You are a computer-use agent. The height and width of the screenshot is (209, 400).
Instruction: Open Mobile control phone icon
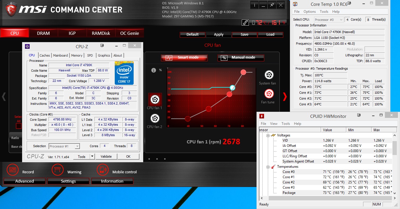coord(102,170)
